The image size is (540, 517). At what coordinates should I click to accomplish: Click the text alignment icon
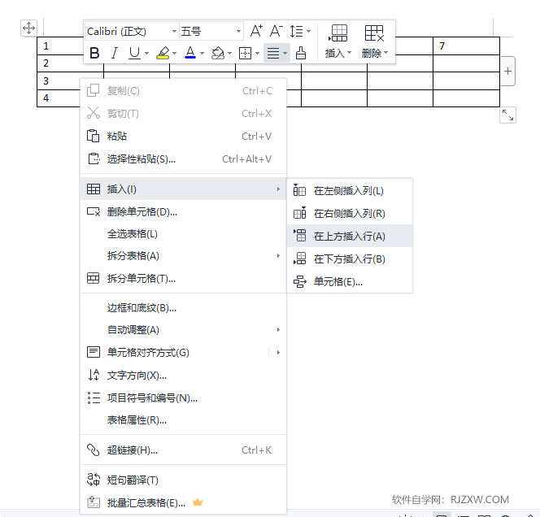click(x=273, y=54)
